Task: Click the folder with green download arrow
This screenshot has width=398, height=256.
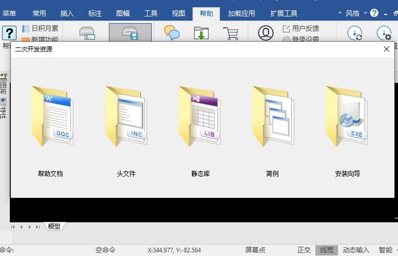Action: click(201, 33)
